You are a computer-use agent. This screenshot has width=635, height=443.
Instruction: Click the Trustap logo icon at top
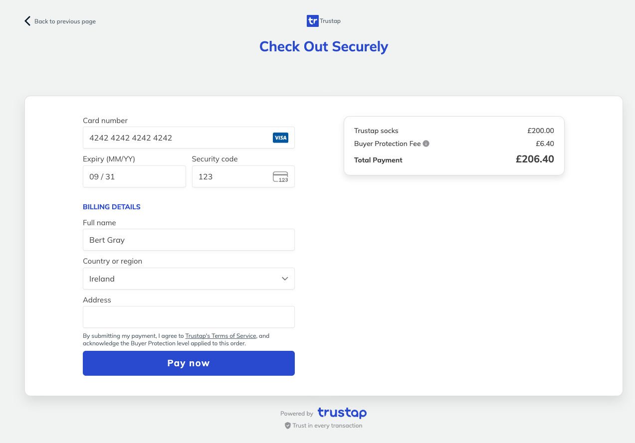coord(312,21)
